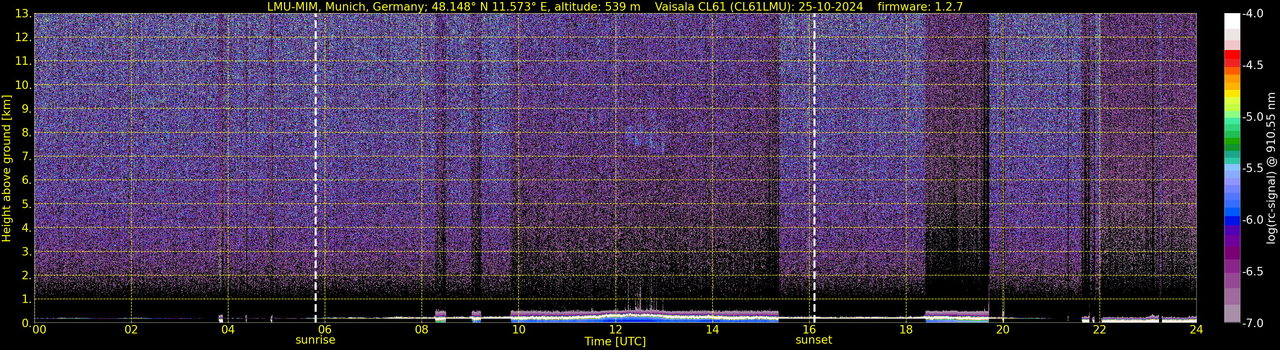
Task: Click the '12' tick on the time axis
Action: coord(615,330)
